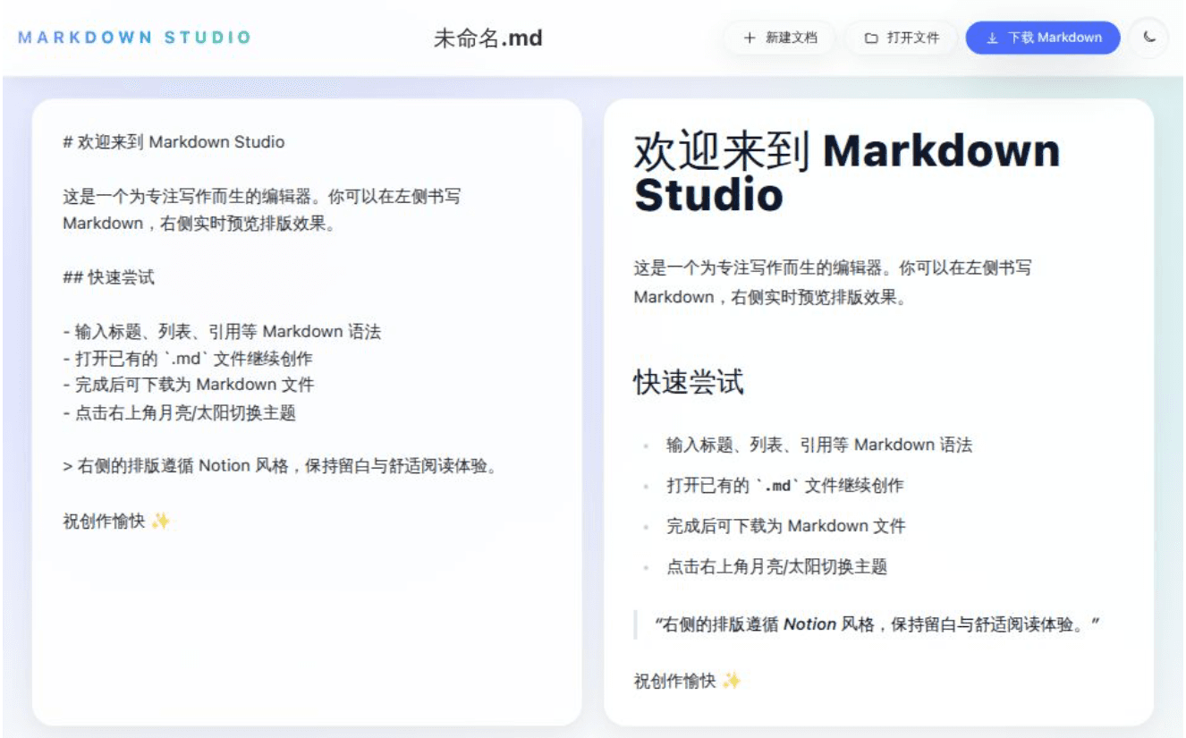Image resolution: width=1186 pixels, height=738 pixels.
Task: Click editor line '- 输入标题、列表、引用等 Markdown 语法'
Action: (222, 332)
